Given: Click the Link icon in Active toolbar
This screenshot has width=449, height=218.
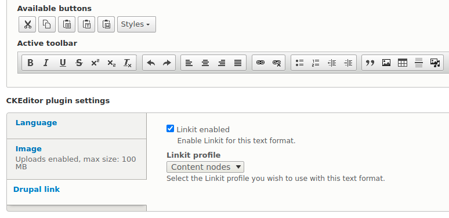Looking at the screenshot, I should click(x=260, y=63).
